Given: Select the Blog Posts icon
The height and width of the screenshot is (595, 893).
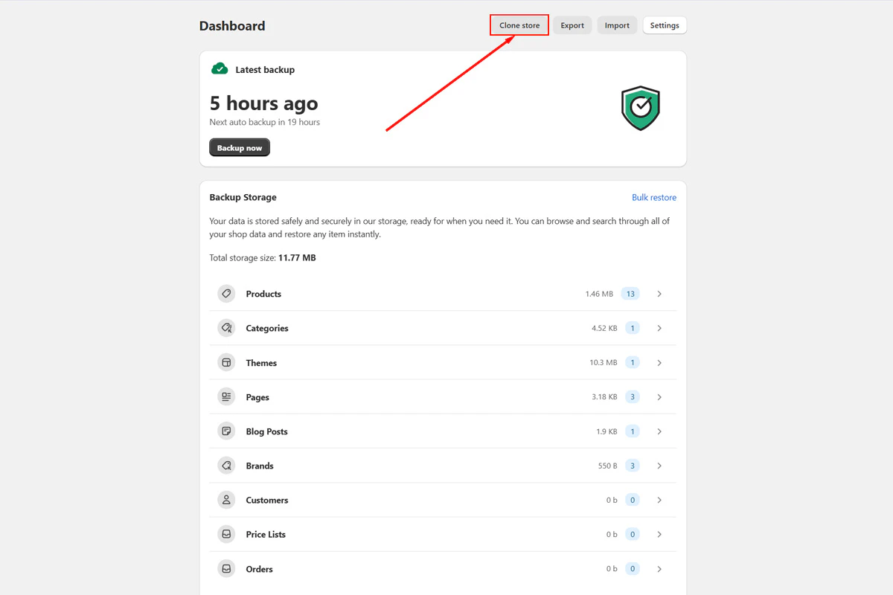Looking at the screenshot, I should pos(225,431).
